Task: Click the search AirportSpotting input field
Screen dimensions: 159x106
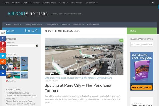Action: pos(142,44)
